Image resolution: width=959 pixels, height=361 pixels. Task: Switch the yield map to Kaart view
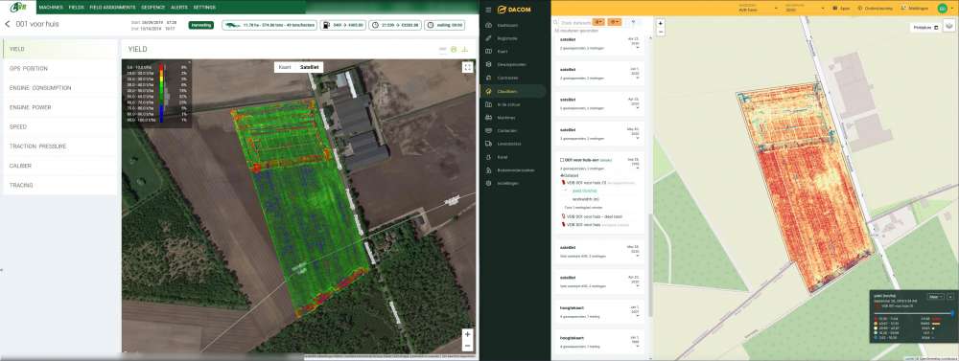point(285,67)
